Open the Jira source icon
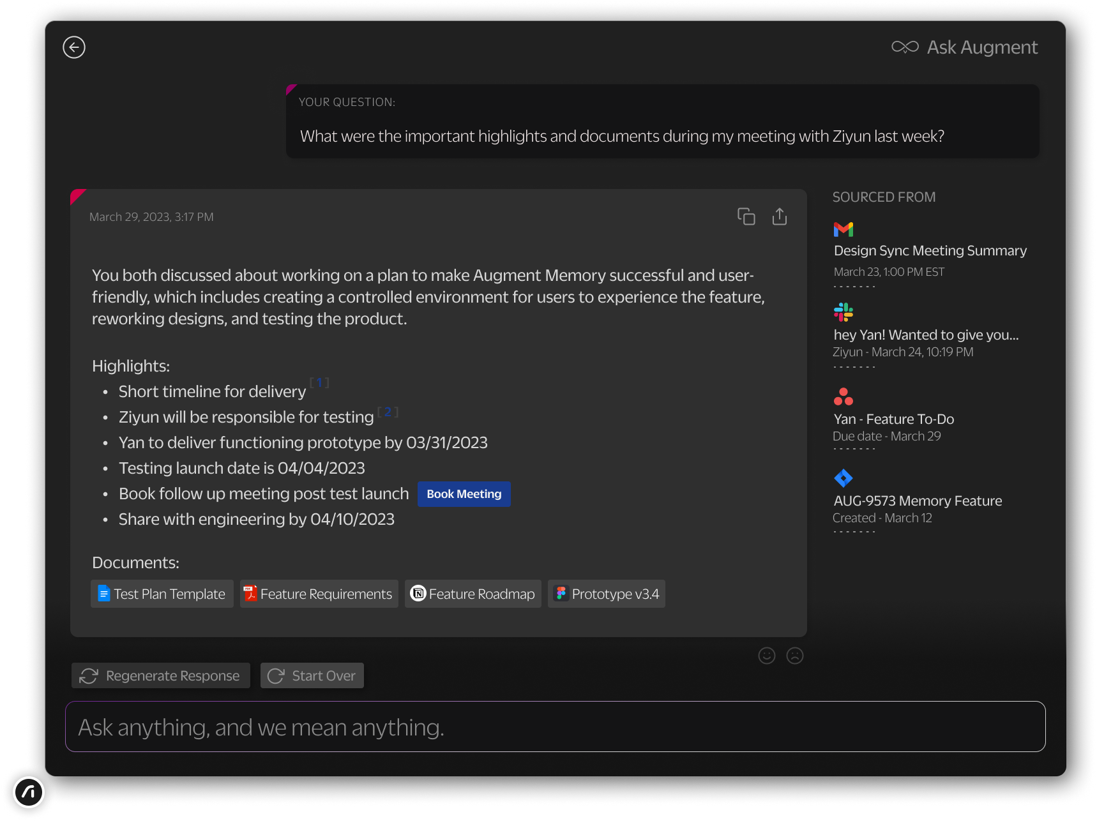The image size is (1097, 821). [x=844, y=478]
